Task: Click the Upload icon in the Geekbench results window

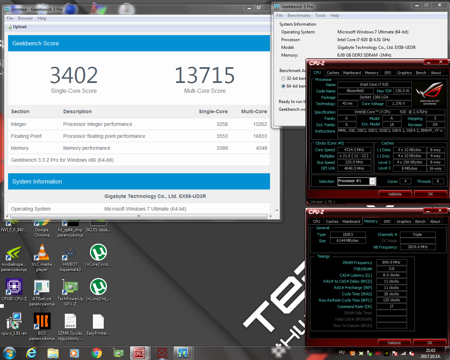Action: (x=9, y=27)
